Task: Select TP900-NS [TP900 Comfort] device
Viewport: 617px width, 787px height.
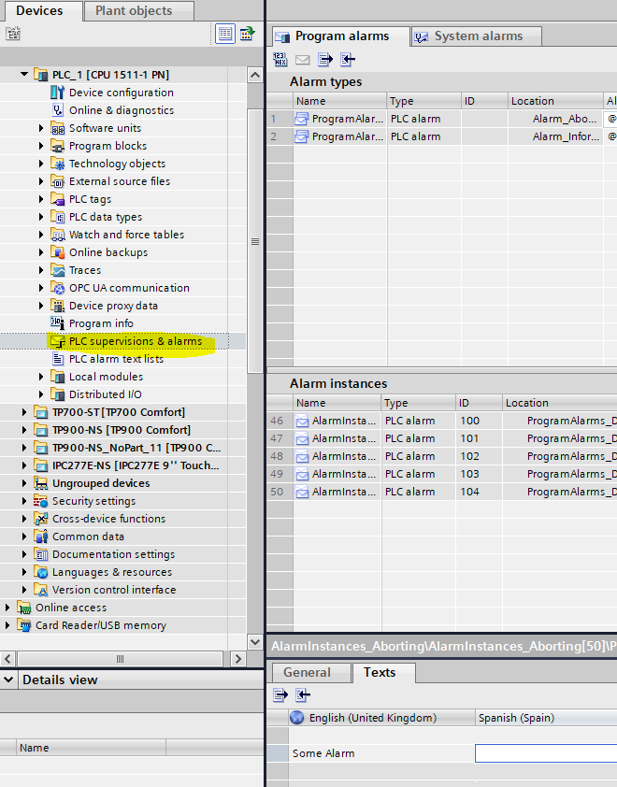Action: (121, 430)
